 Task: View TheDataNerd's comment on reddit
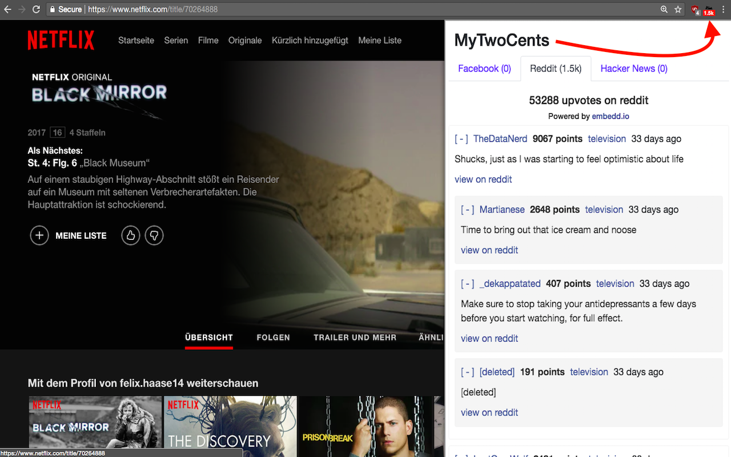pyautogui.click(x=483, y=179)
